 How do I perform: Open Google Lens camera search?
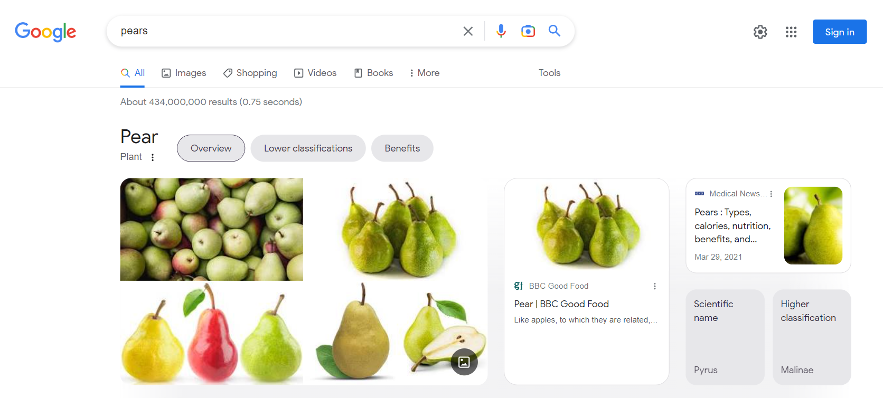(x=528, y=31)
